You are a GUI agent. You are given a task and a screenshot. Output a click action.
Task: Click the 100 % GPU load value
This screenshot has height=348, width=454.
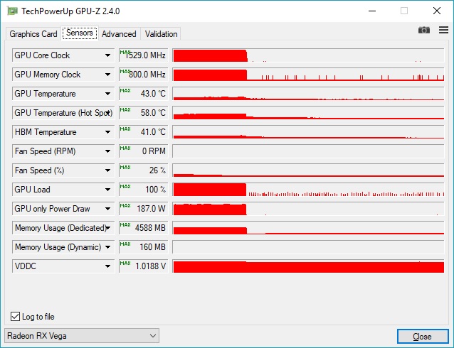[x=143, y=190]
